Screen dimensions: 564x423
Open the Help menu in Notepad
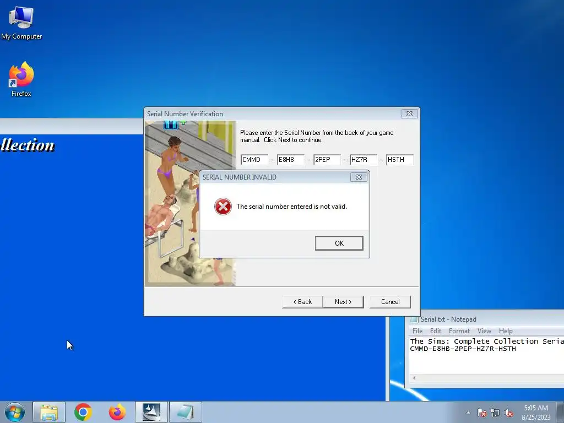(x=506, y=331)
